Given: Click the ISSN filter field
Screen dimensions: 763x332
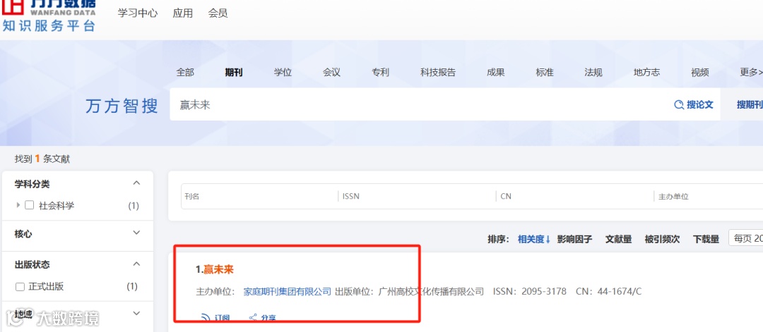Looking at the screenshot, I should [x=417, y=197].
